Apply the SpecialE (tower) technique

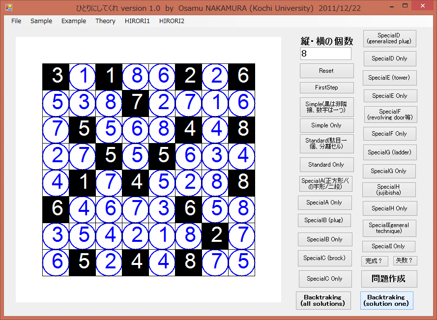click(x=390, y=78)
